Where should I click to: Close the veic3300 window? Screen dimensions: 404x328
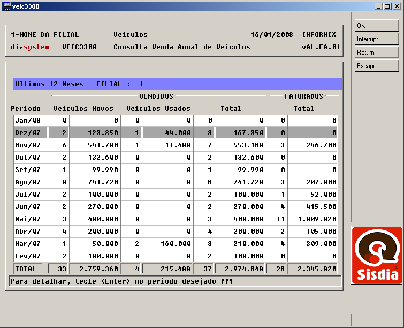(x=397, y=6)
